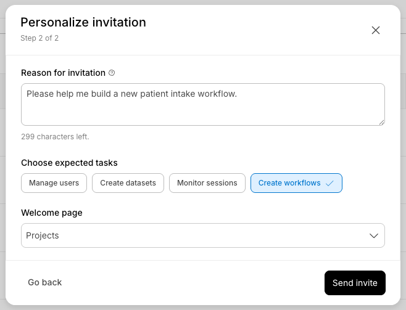The height and width of the screenshot is (310, 406).
Task: Expand the Welcome page chevron arrow
Action: [374, 236]
